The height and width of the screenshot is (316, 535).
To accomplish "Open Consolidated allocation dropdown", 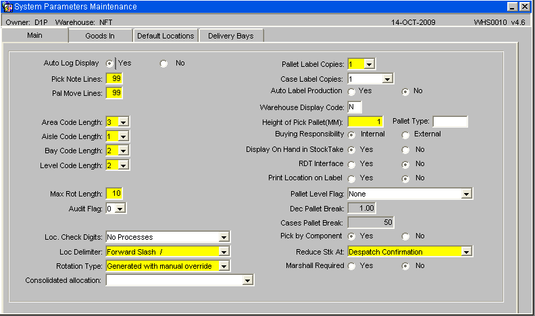I will tap(248, 280).
